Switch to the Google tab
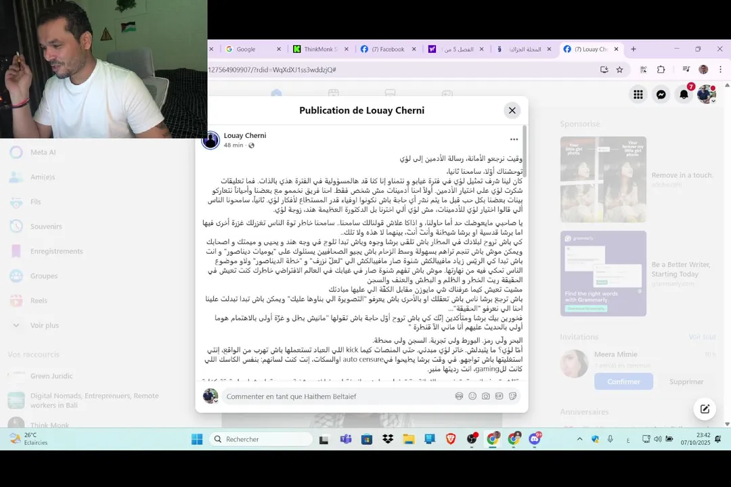Image resolution: width=731 pixels, height=487 pixels. pos(247,49)
